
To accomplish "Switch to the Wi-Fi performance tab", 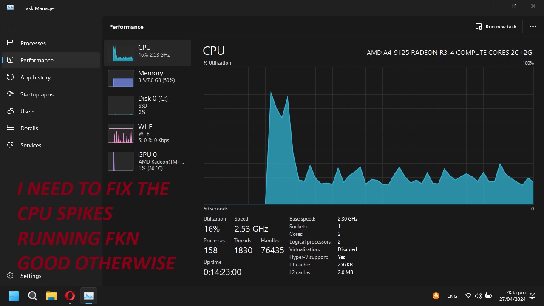I will [x=147, y=133].
